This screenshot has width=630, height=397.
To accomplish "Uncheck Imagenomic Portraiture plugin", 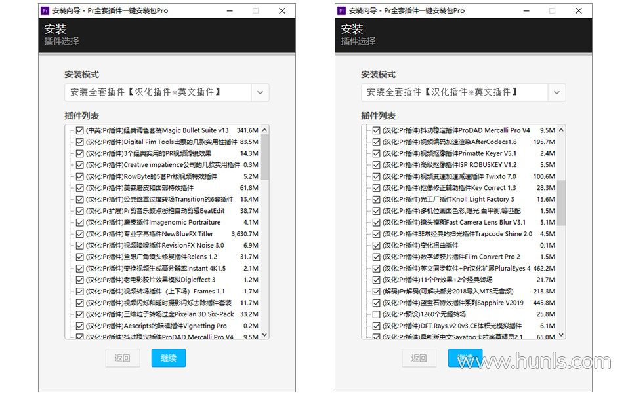I will coord(79,223).
